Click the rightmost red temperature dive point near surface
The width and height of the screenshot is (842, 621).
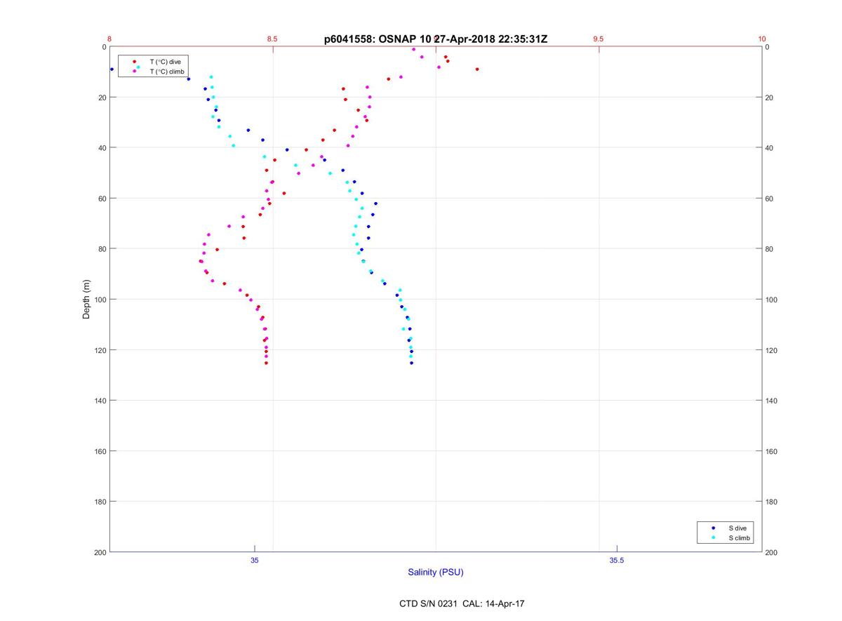click(477, 69)
